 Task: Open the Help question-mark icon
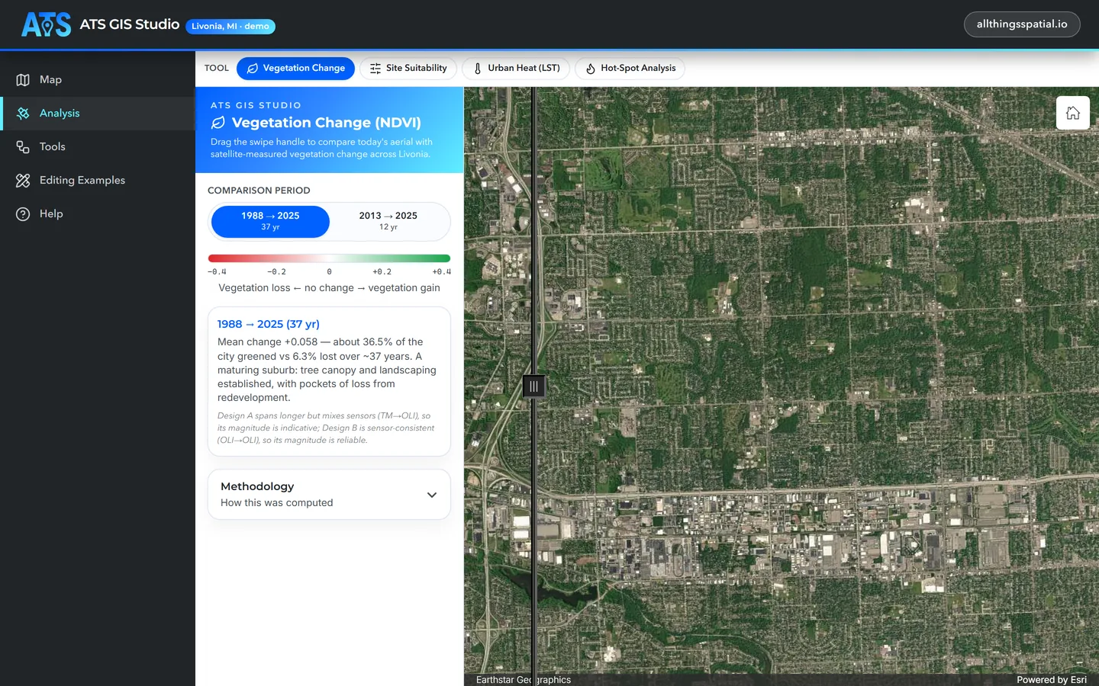(23, 214)
